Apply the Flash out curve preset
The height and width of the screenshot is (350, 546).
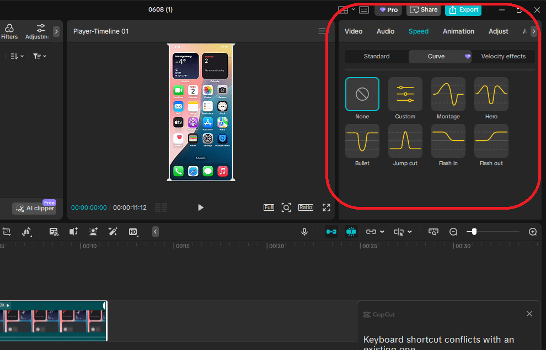click(x=491, y=141)
